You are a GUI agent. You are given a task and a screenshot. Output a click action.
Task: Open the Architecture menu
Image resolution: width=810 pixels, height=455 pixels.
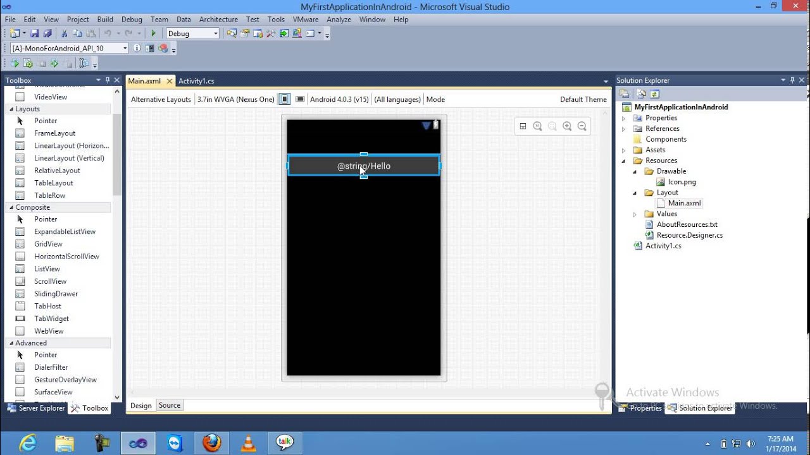218,20
